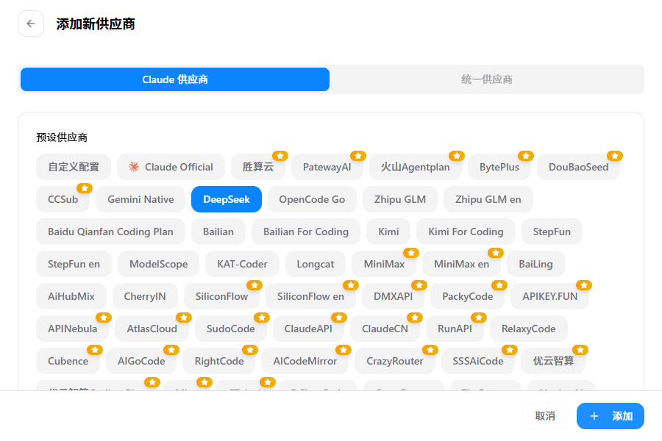Select CherryIN provider
This screenshot has width=662, height=441.
pyautogui.click(x=145, y=296)
